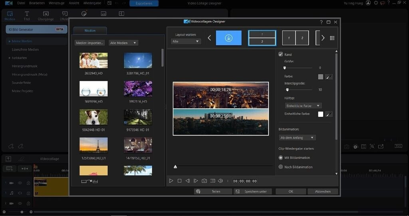The width and height of the screenshot is (409, 216).
Task: Pick border color with the Farbe eyedropper
Action: (329, 77)
